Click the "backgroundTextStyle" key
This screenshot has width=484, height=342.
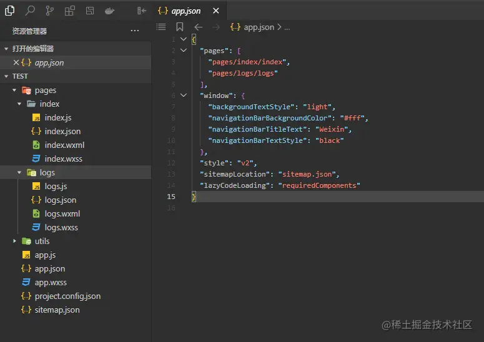click(x=251, y=107)
